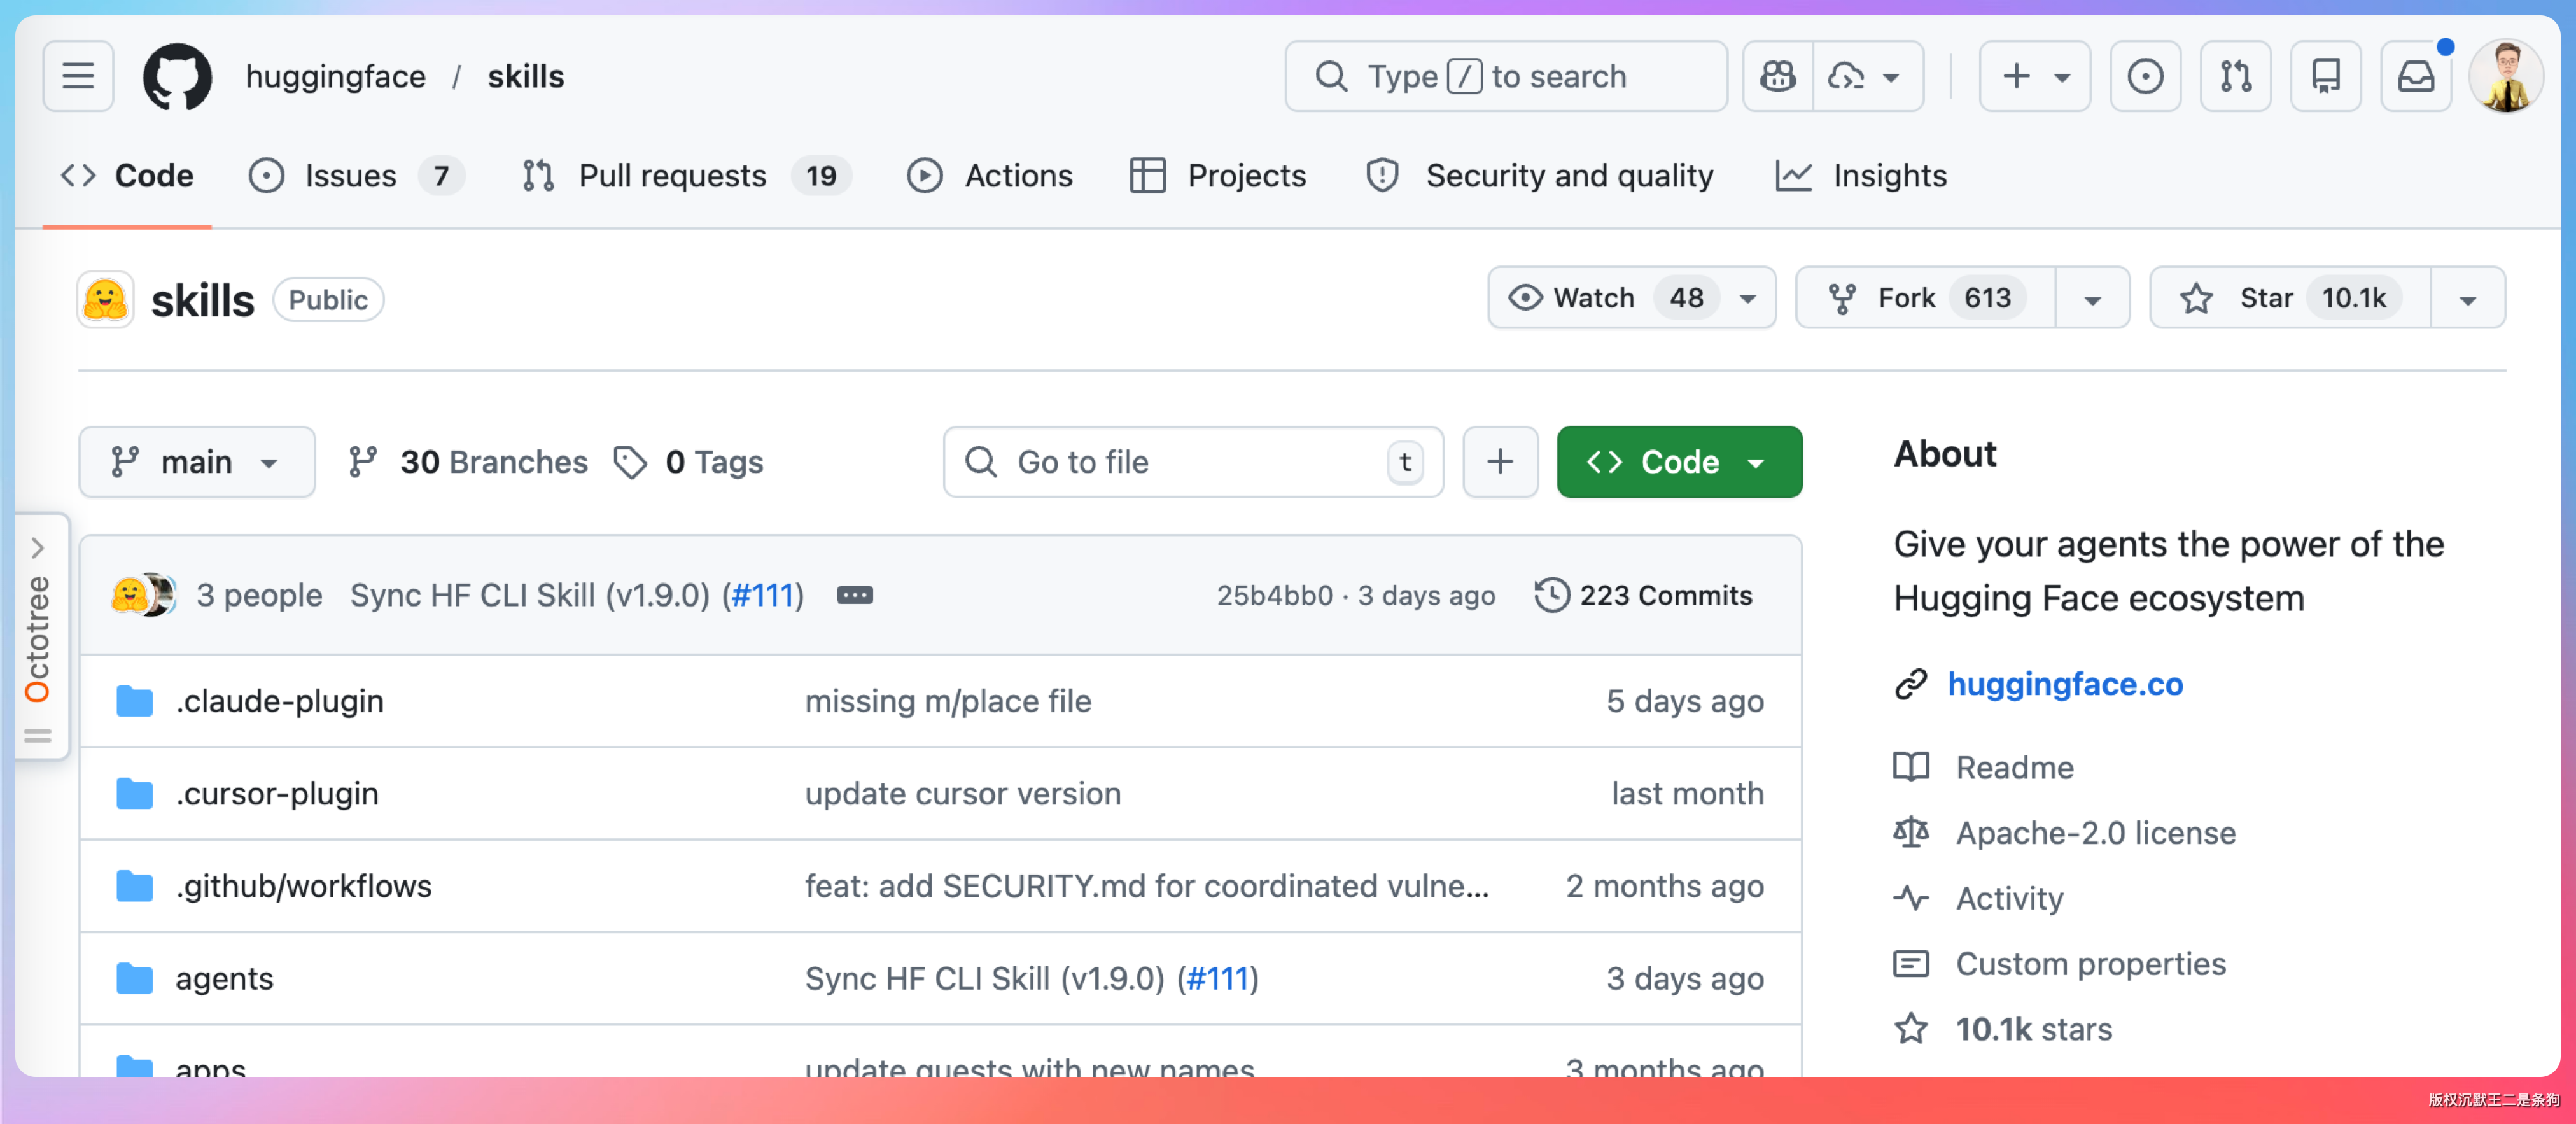The image size is (2576, 1124).
Task: Click the add file plus button
Action: pyautogui.click(x=1499, y=462)
